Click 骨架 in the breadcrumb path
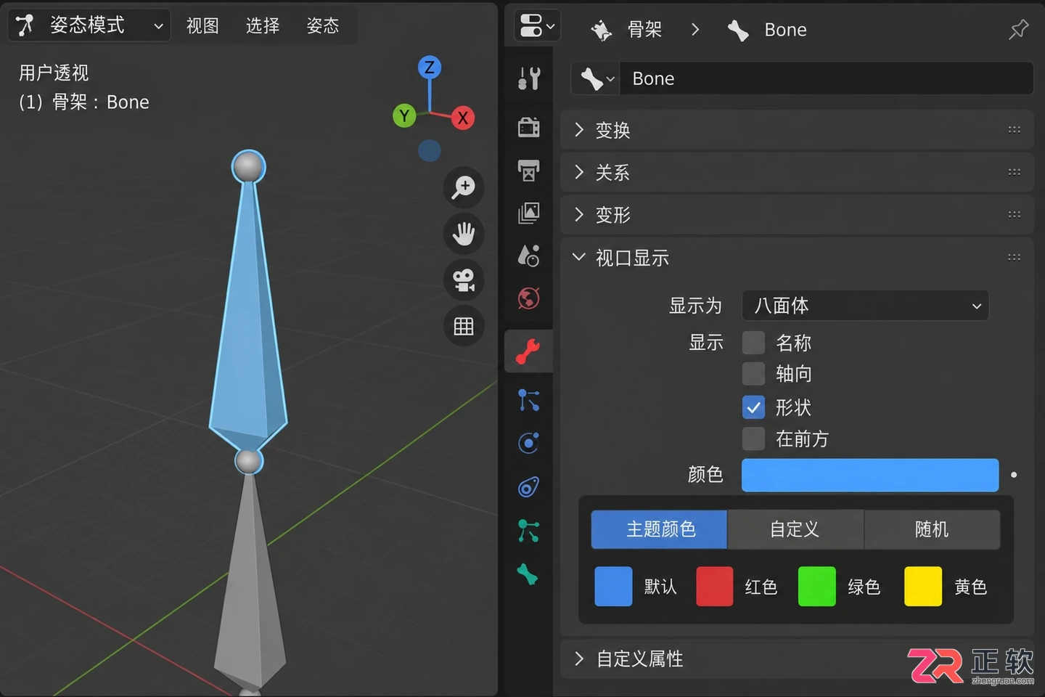This screenshot has height=697, width=1045. [644, 30]
